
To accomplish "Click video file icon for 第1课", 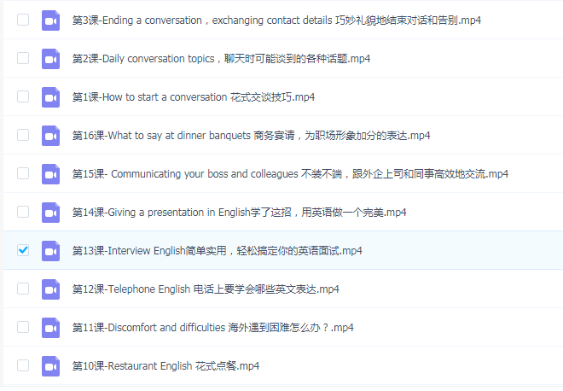I will tap(50, 96).
